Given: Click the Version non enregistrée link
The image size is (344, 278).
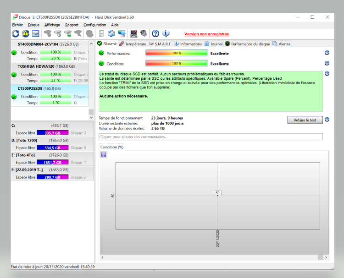Looking at the screenshot, I should (206, 34).
